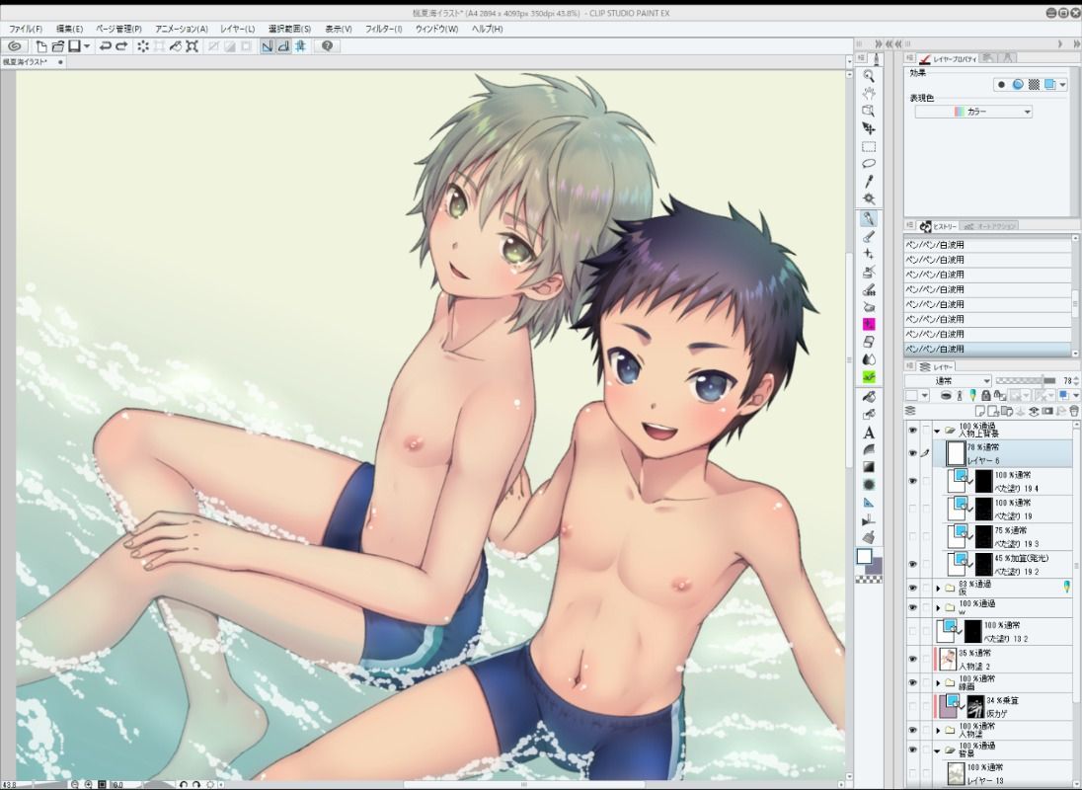Show the hidden 仮カゲ layer
Image resolution: width=1082 pixels, height=790 pixels.
coord(912,706)
